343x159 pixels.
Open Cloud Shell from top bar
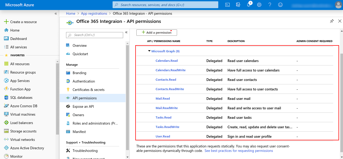227,5
